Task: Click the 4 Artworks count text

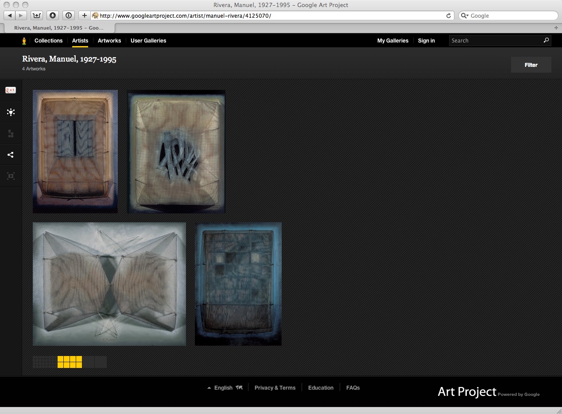Action: [x=34, y=69]
